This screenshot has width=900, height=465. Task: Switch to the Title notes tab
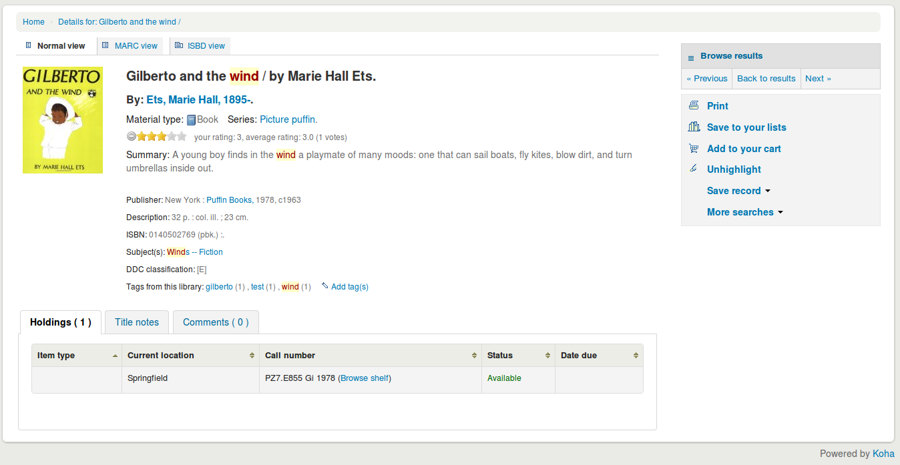(x=137, y=322)
